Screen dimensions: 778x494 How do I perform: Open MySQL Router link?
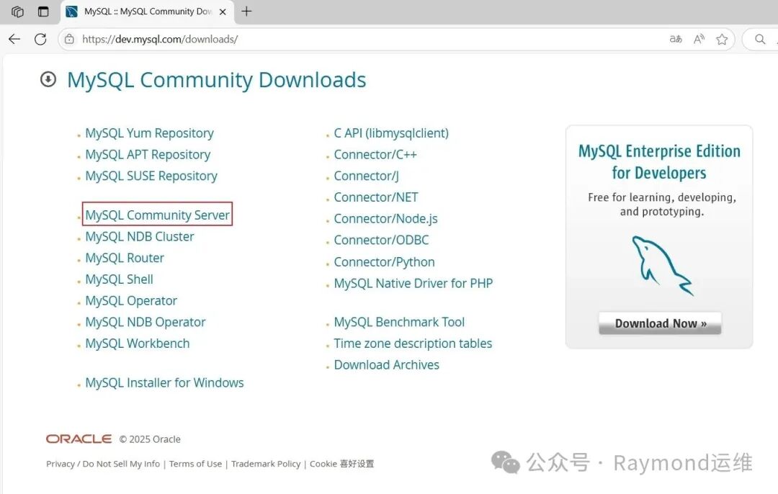125,258
